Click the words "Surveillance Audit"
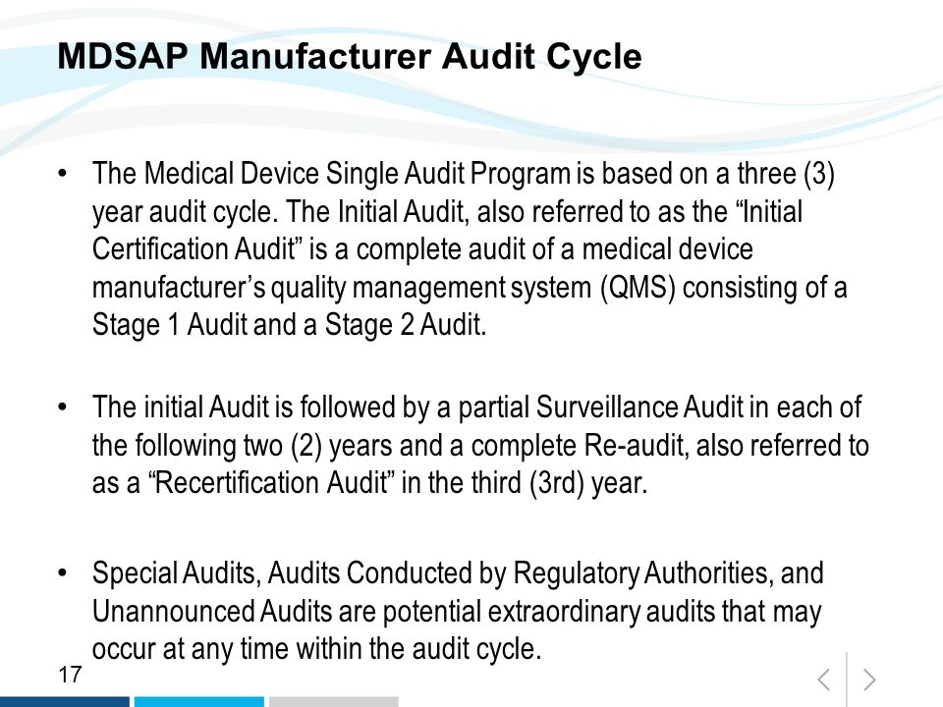This screenshot has width=943, height=707. point(639,407)
